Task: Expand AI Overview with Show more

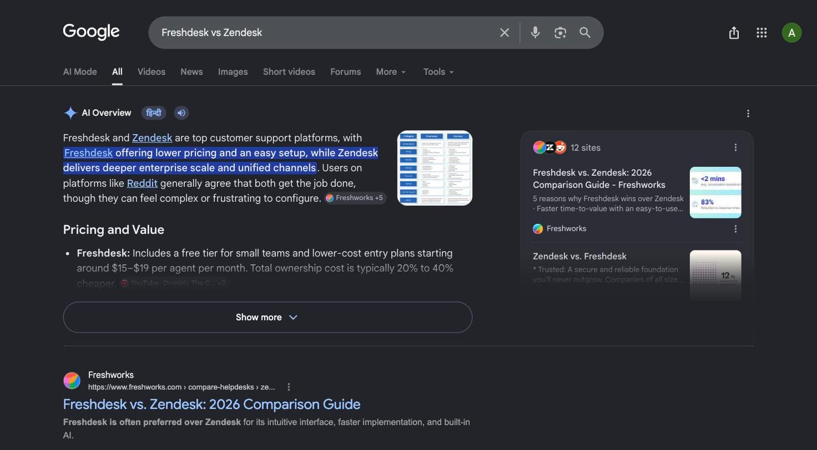Action: pos(268,317)
